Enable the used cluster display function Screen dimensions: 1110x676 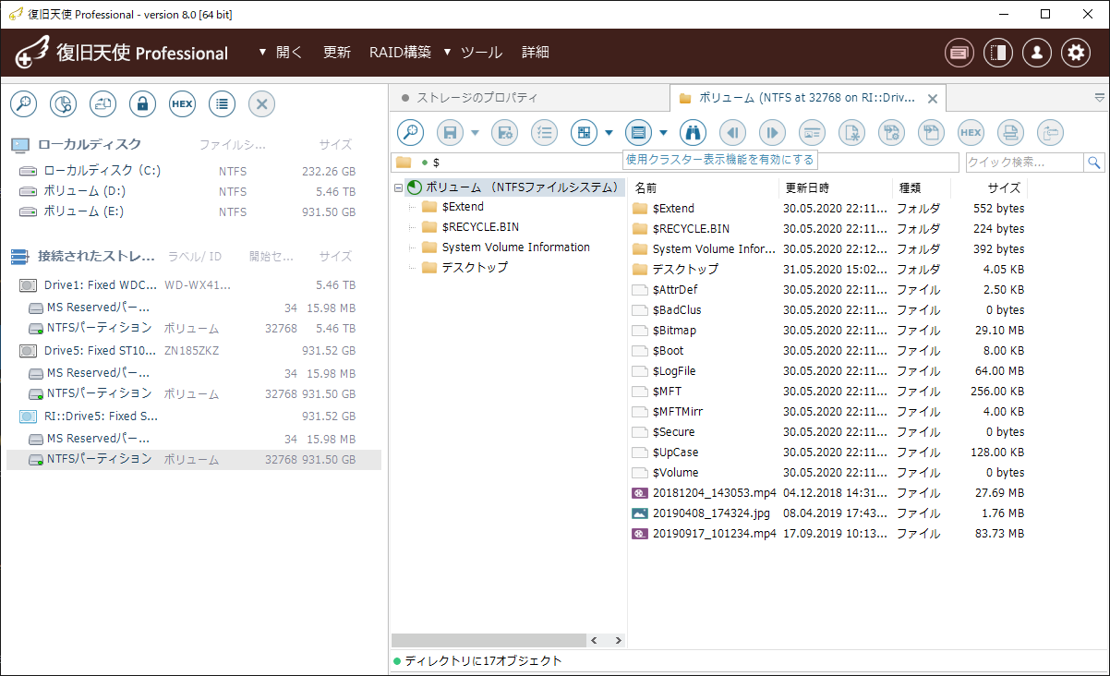click(x=638, y=132)
